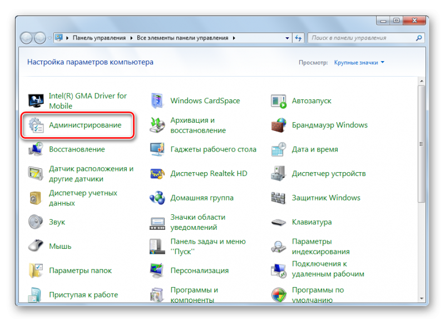Image resolution: width=445 pixels, height=322 pixels.
Task: Open Датчик расположения и другие датчики icon
Action: pos(36,174)
